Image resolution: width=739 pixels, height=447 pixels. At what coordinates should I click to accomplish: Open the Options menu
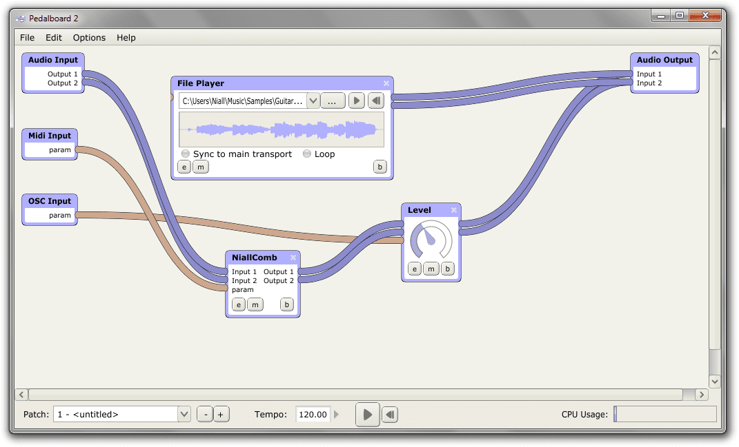pyautogui.click(x=89, y=38)
